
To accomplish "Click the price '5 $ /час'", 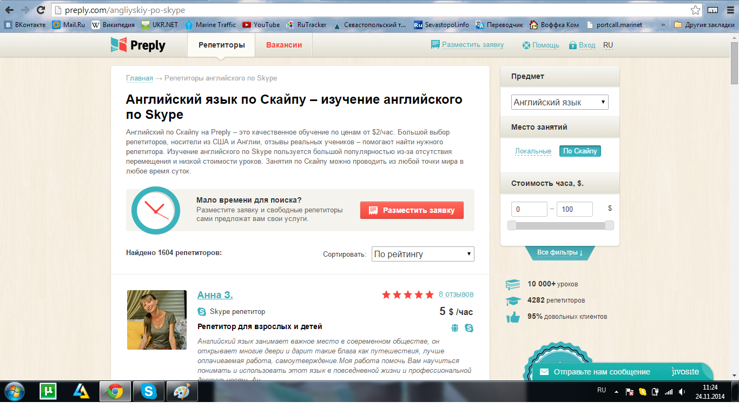I will click(456, 311).
